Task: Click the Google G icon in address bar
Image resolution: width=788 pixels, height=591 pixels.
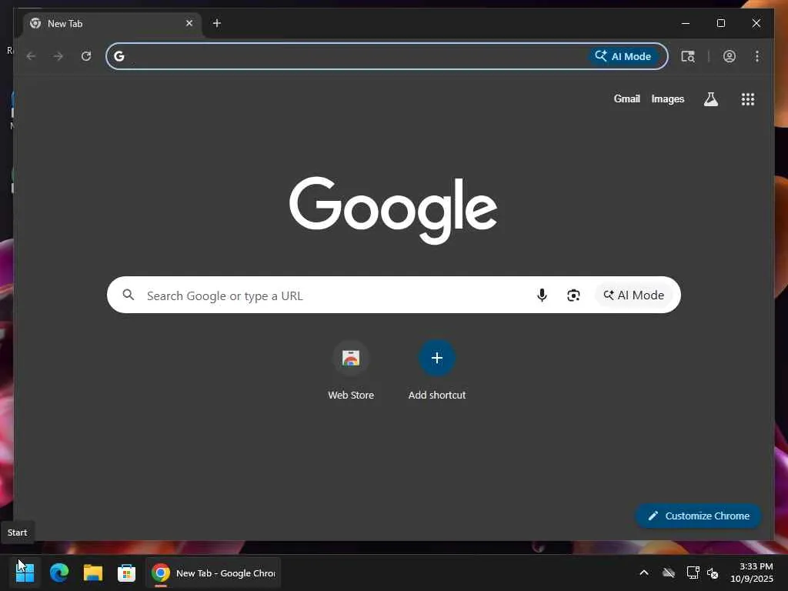Action: tap(119, 56)
